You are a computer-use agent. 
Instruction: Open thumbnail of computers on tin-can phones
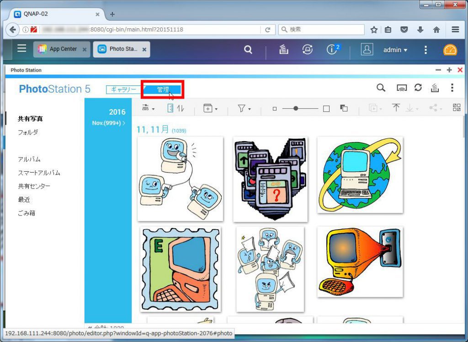click(x=180, y=179)
